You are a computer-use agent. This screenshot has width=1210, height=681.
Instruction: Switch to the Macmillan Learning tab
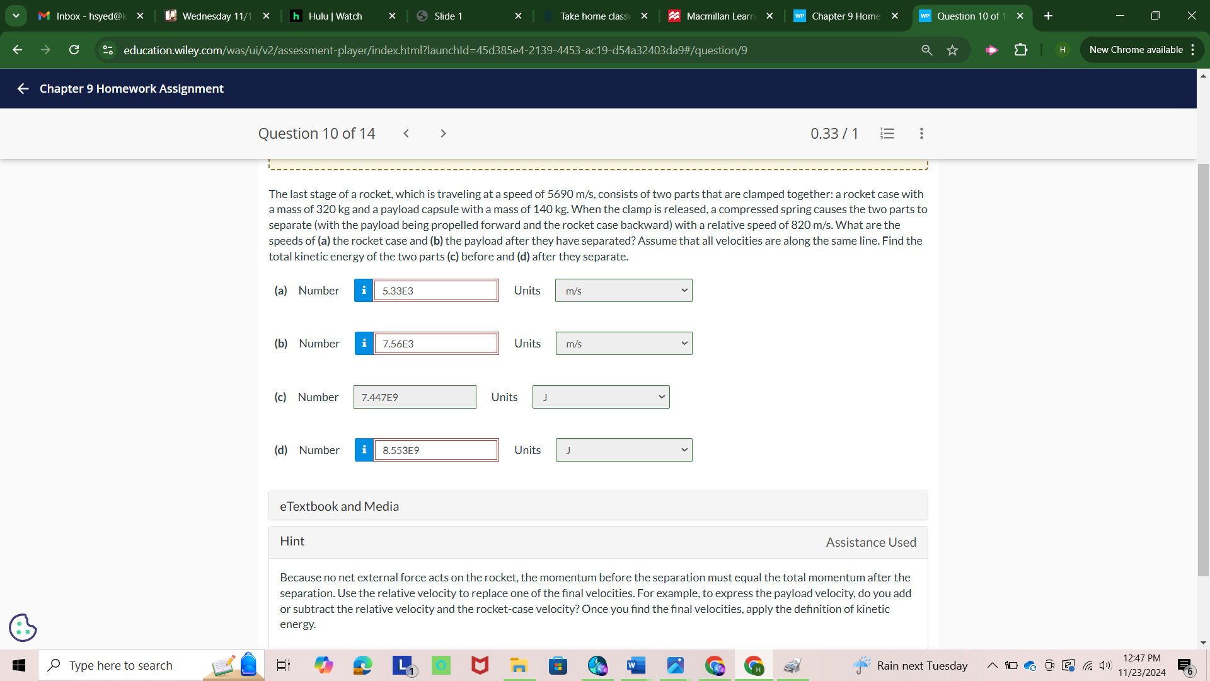point(720,16)
